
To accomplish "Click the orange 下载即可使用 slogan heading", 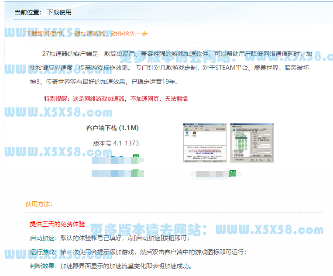I will [x=87, y=34].
